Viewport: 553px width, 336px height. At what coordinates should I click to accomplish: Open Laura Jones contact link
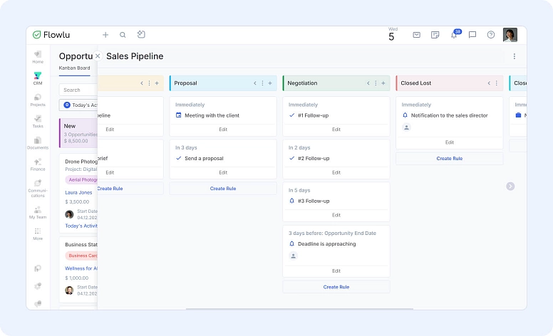(78, 192)
